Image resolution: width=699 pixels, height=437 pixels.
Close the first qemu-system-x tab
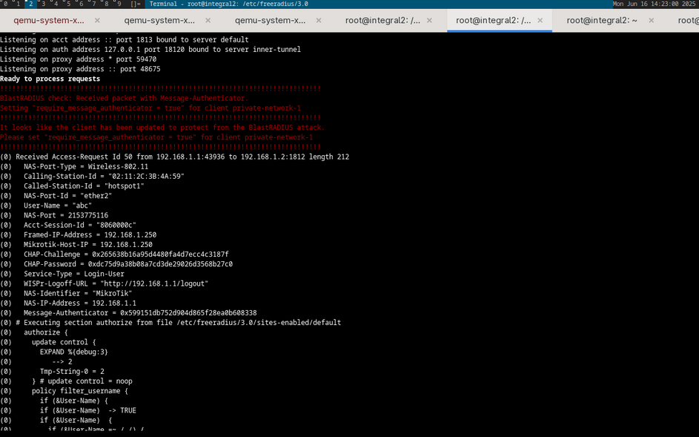click(97, 21)
